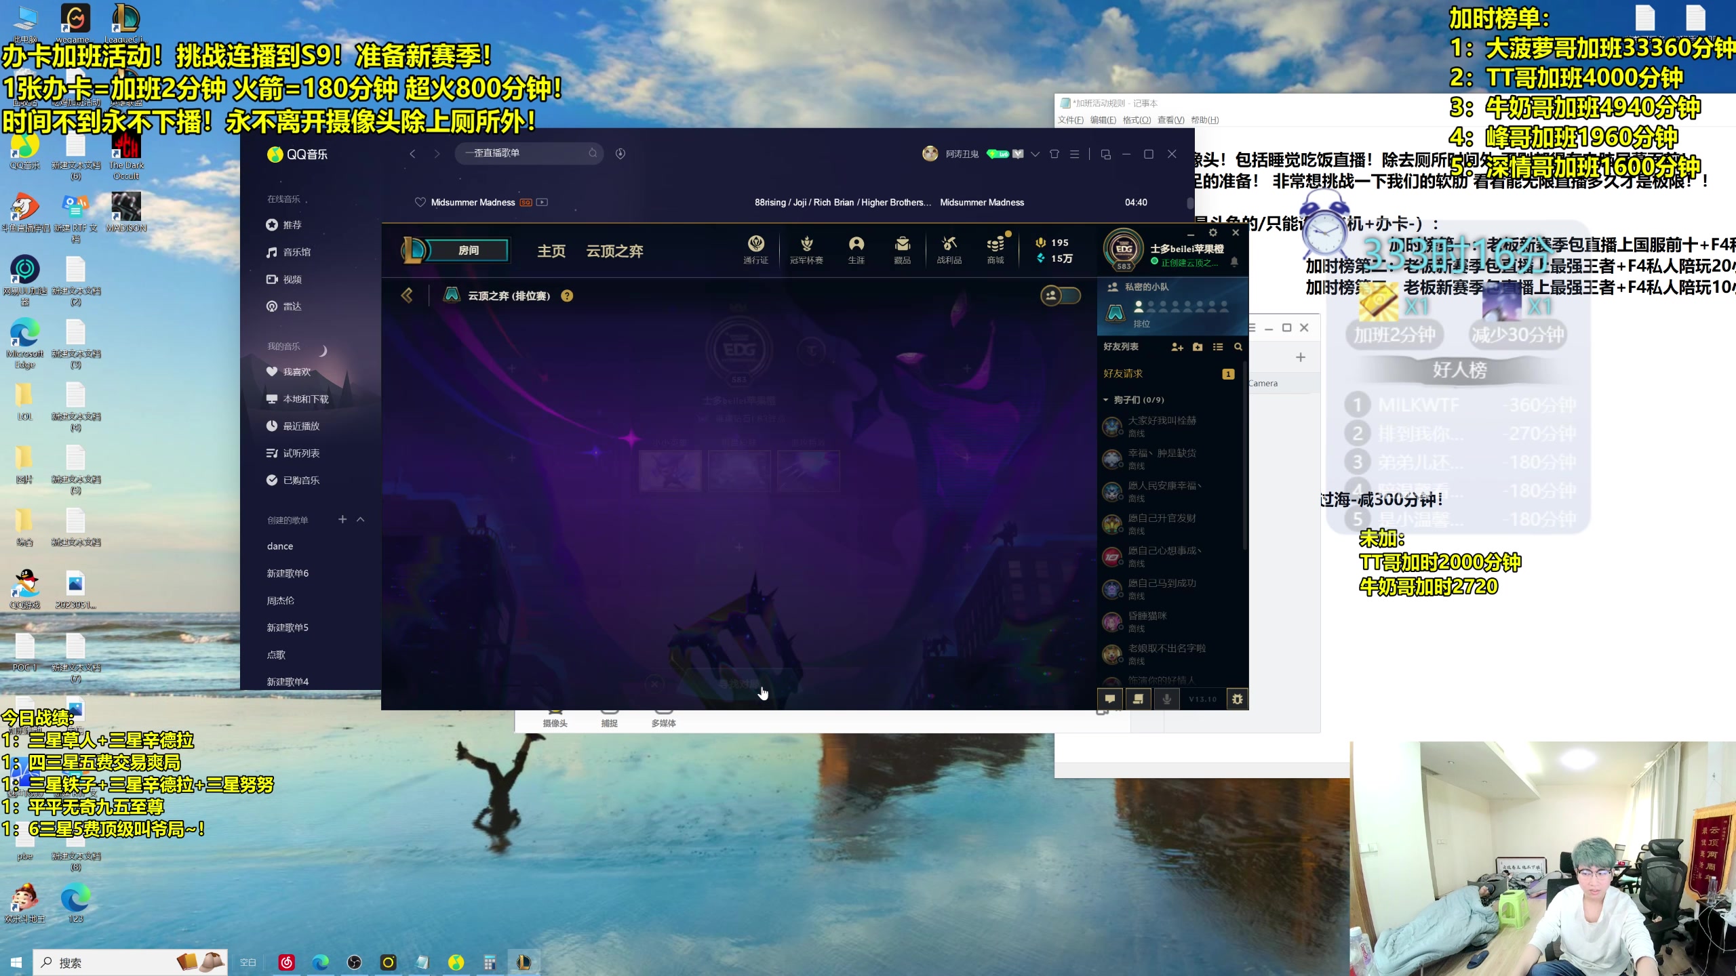Click the notification bell icon beside summoner name
Image resolution: width=1736 pixels, height=976 pixels.
pos(1234,262)
